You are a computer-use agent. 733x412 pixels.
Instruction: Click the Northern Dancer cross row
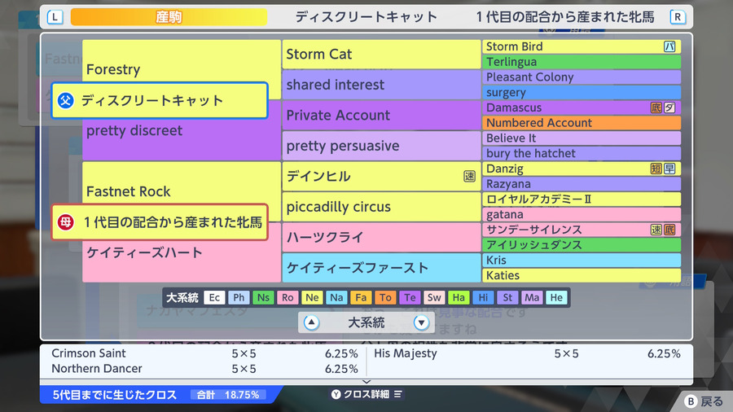[x=204, y=369]
